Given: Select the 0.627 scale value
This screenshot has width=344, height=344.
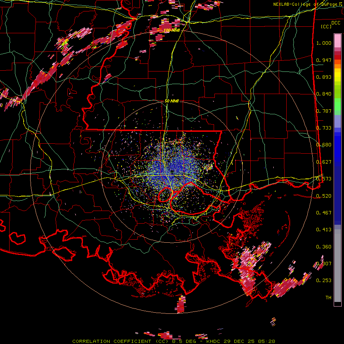Looking at the screenshot, I should [324, 162].
